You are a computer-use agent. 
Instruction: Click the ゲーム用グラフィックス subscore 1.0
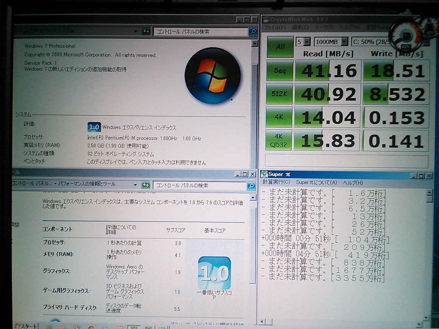tap(178, 292)
